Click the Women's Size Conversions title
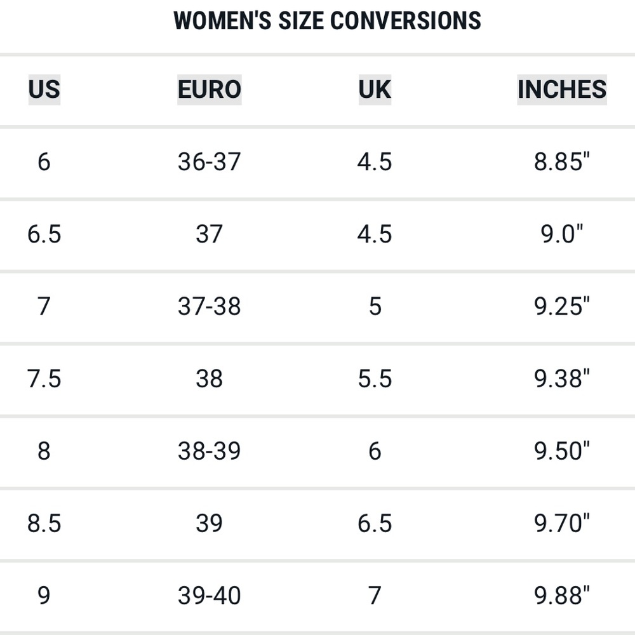The width and height of the screenshot is (635, 635). [327, 21]
